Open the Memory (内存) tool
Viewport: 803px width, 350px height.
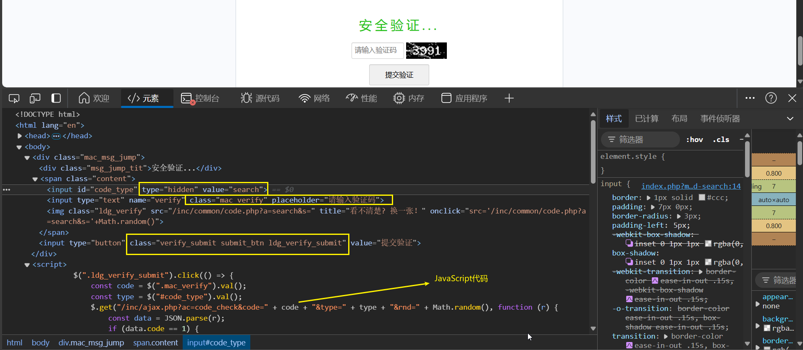click(409, 98)
